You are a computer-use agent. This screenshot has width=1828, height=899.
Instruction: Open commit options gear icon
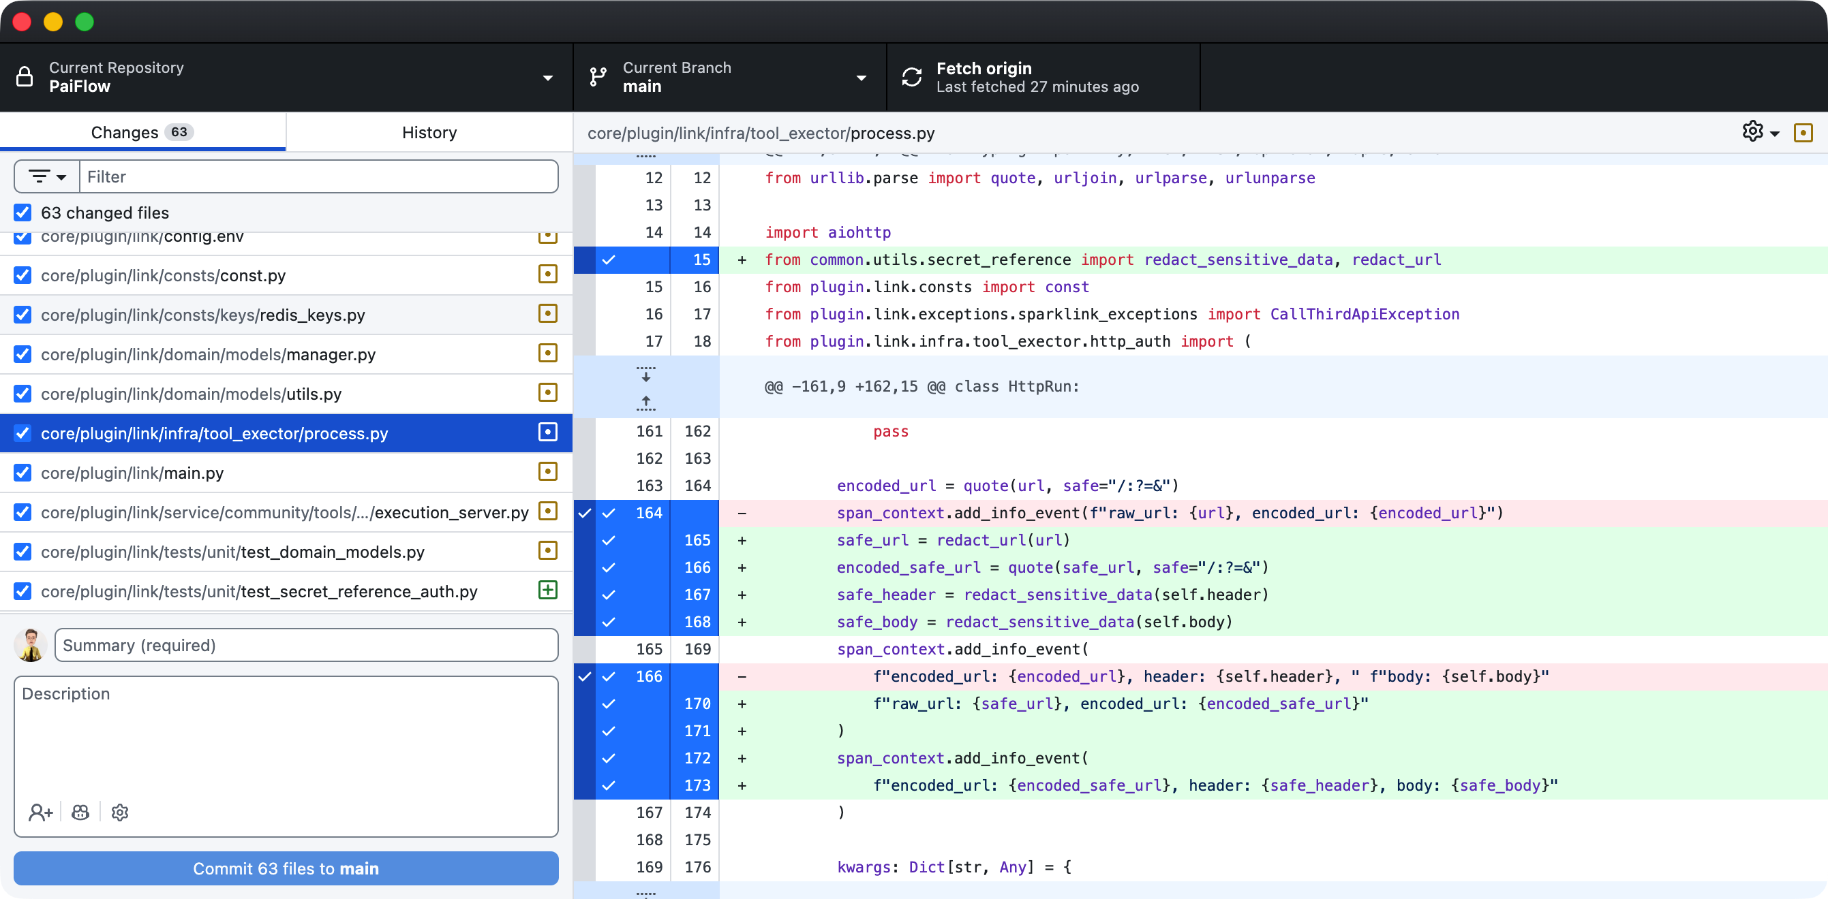click(120, 813)
